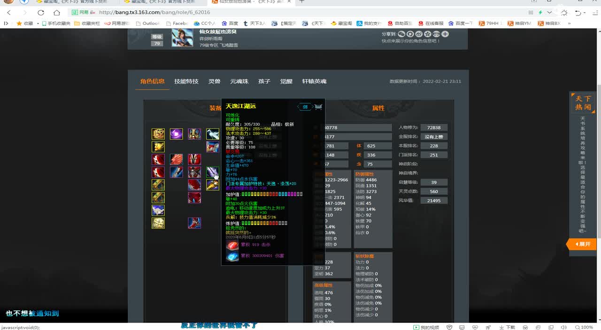
Task: Click the purple sword weapon icon
Action: click(213, 172)
